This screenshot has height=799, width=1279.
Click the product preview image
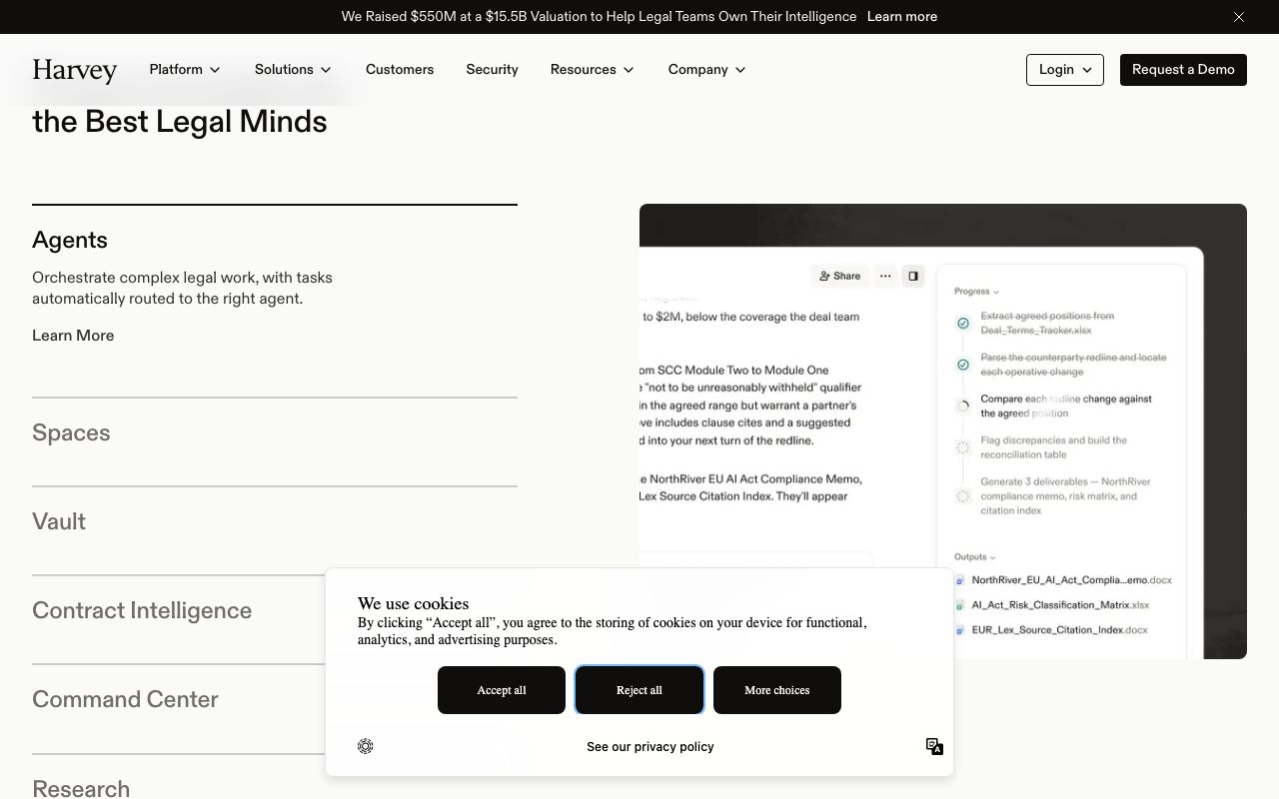point(943,431)
